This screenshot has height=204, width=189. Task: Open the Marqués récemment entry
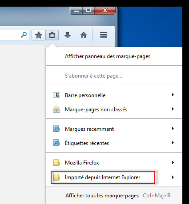(x=114, y=129)
